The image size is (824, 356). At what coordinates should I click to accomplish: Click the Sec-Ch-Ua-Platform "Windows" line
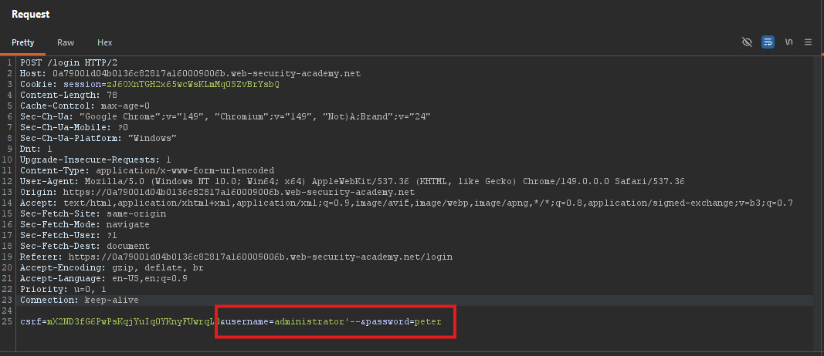click(98, 138)
